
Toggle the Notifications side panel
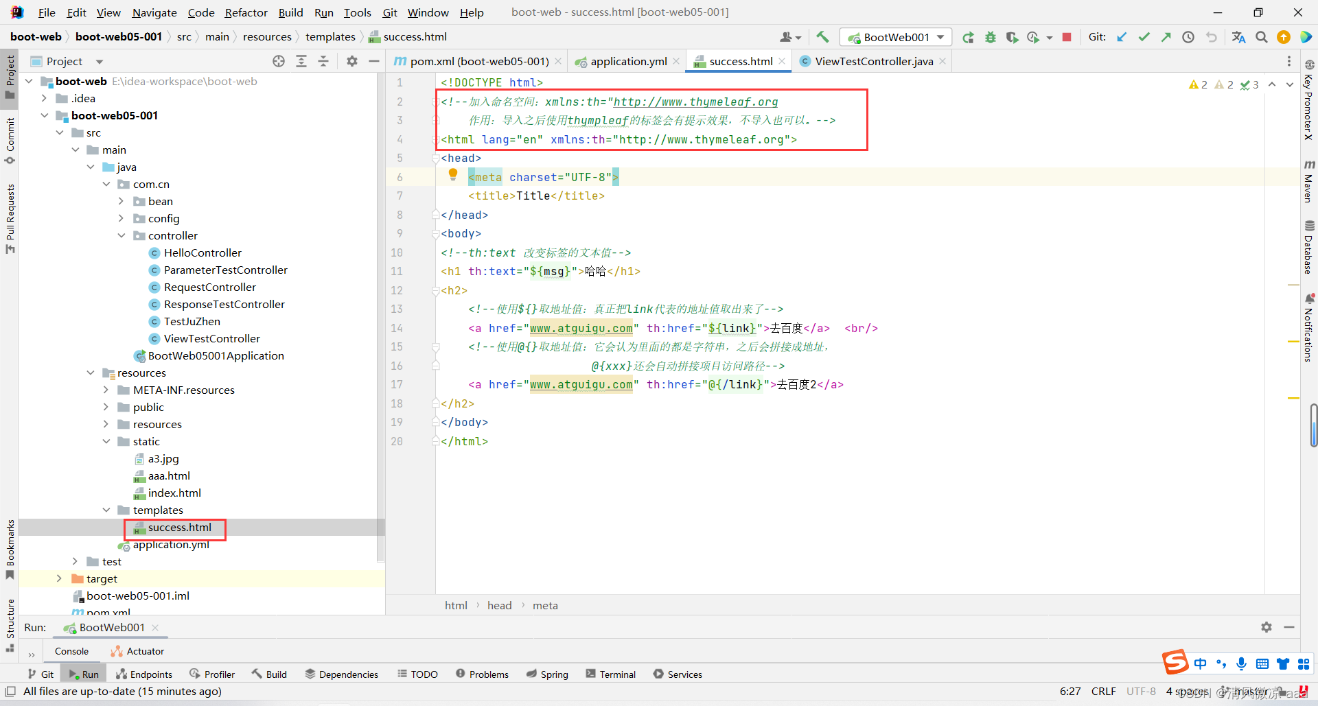pyautogui.click(x=1309, y=327)
